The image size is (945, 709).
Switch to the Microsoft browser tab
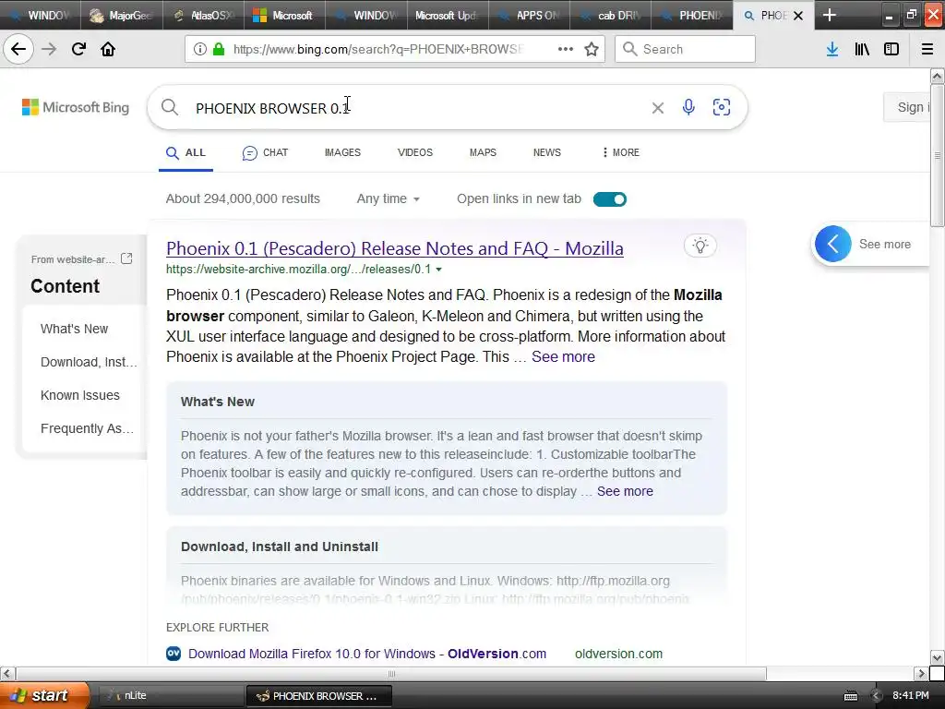point(284,15)
